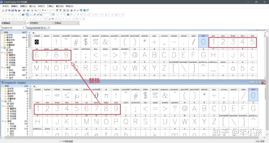Open the zoom size 32 combo box
This screenshot has height=143, width=269.
46,15
